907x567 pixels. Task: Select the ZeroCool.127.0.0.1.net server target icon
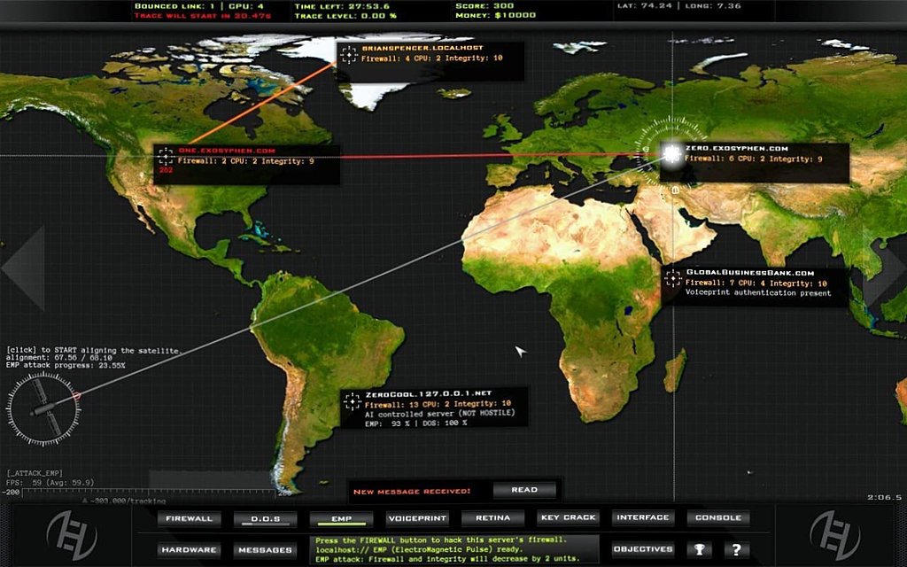pyautogui.click(x=352, y=401)
